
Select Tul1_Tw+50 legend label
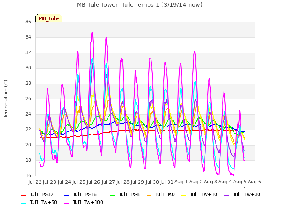pyautogui.click(x=43, y=202)
